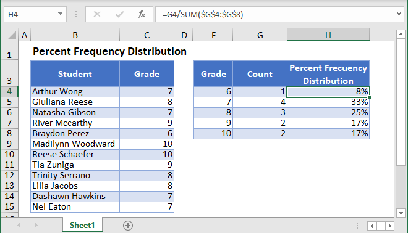Click the 'Student' header cell
The width and height of the screenshot is (408, 233).
tap(75, 74)
